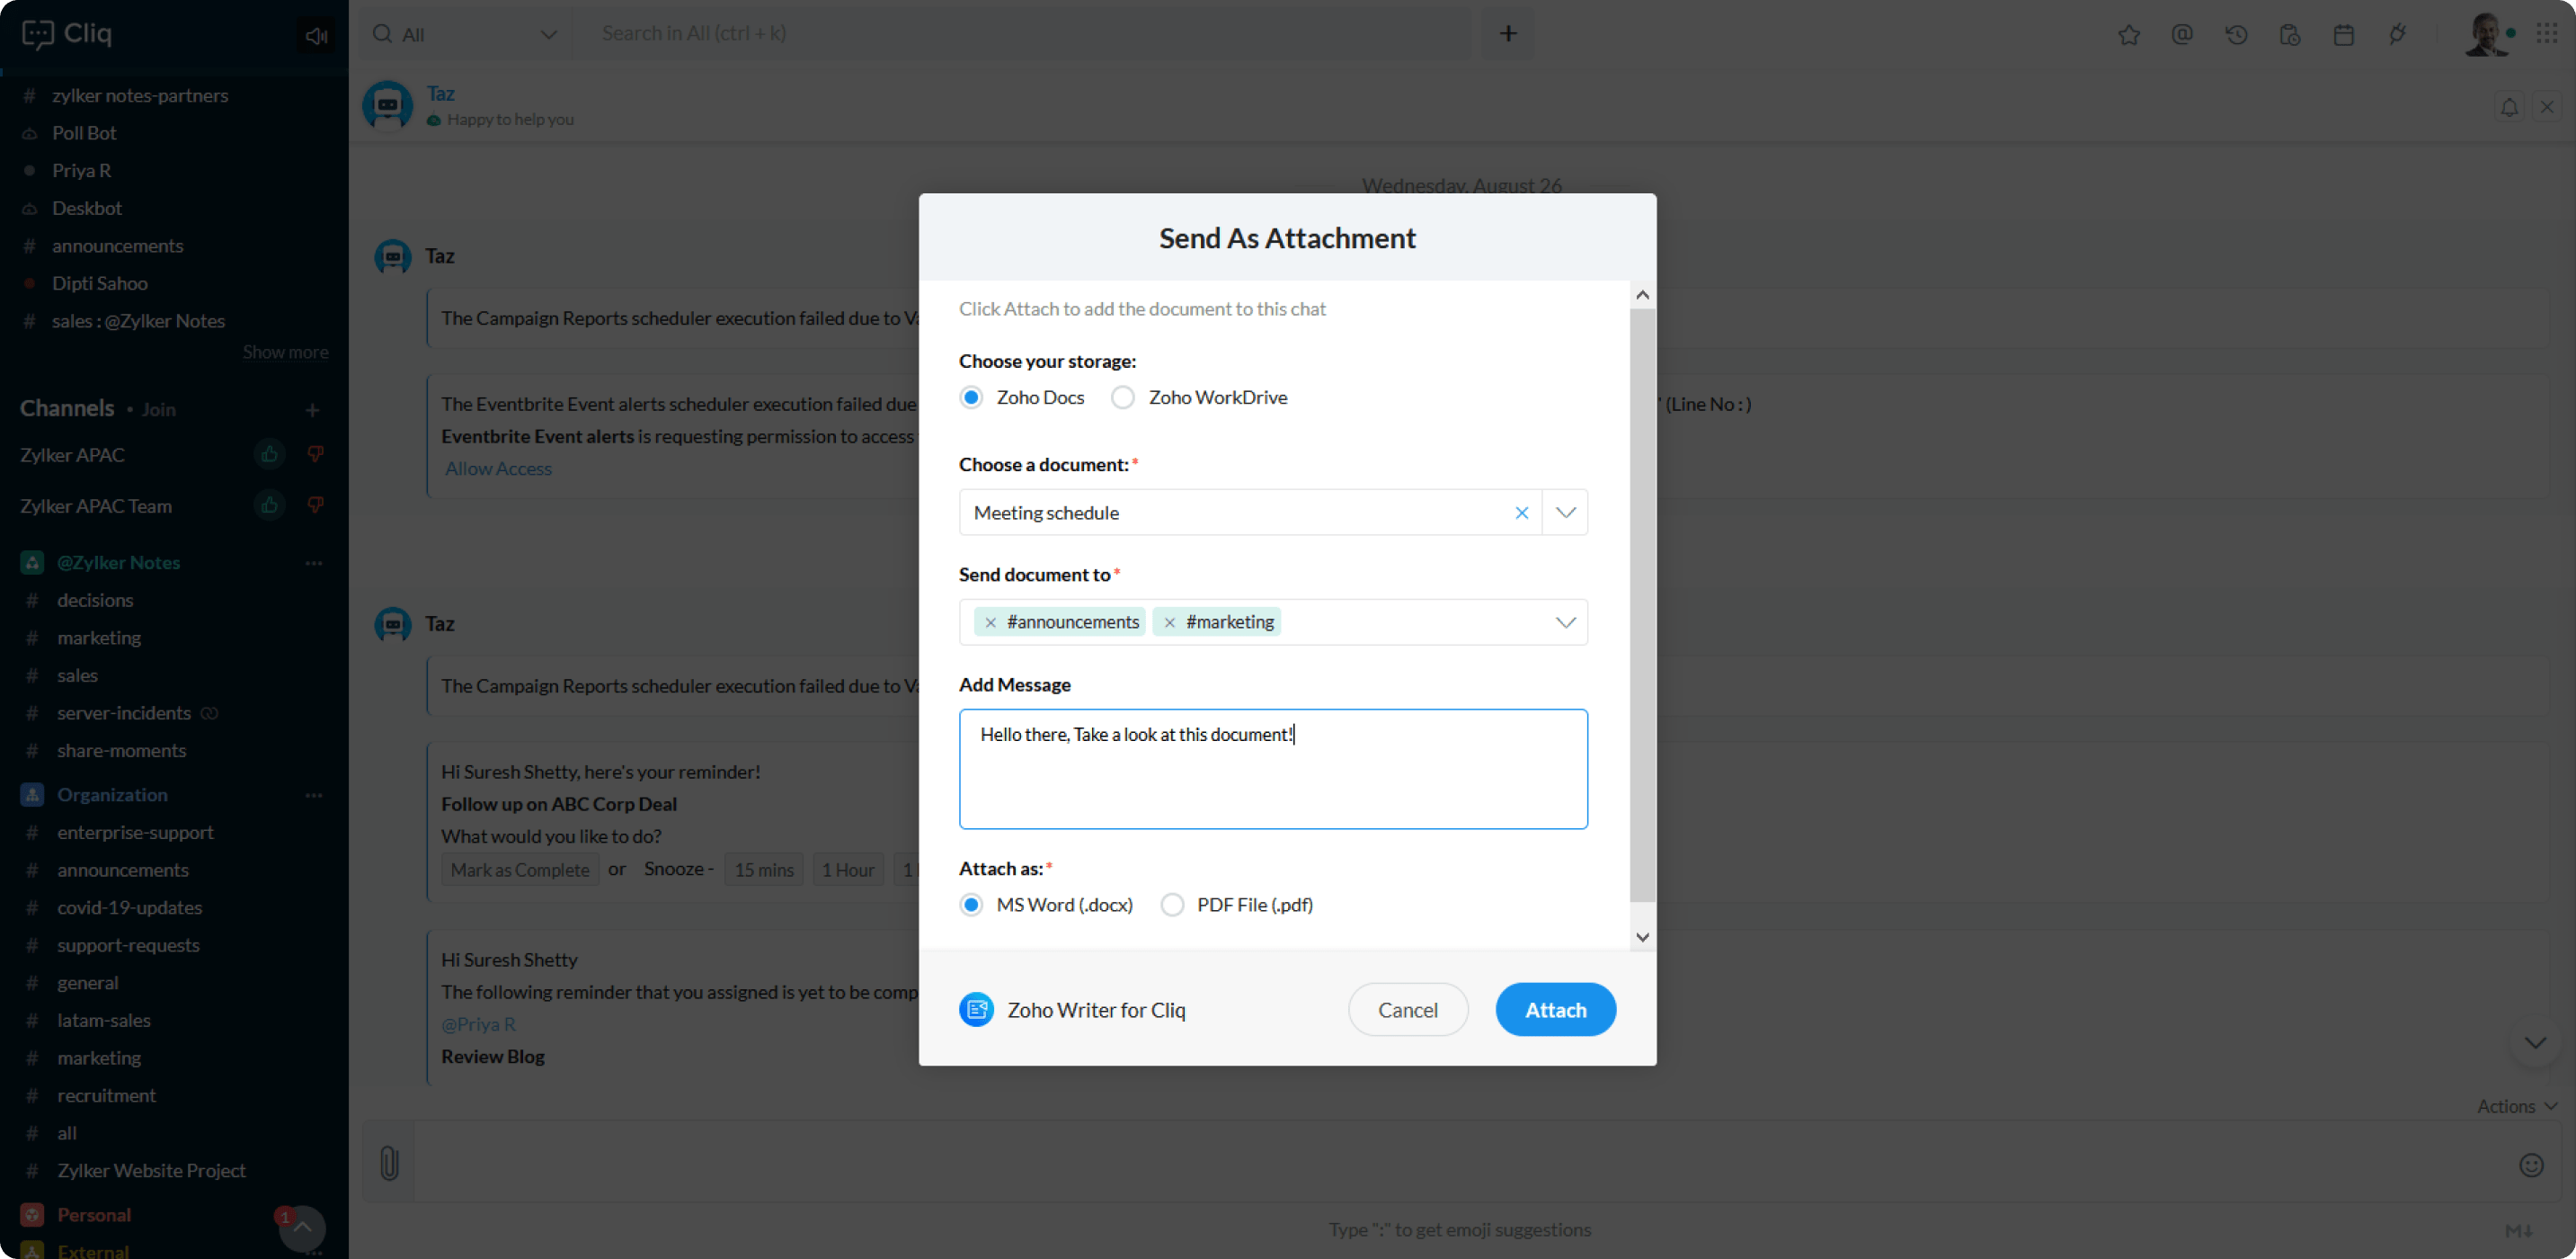
Task: Click the Join channels link
Action: [158, 409]
